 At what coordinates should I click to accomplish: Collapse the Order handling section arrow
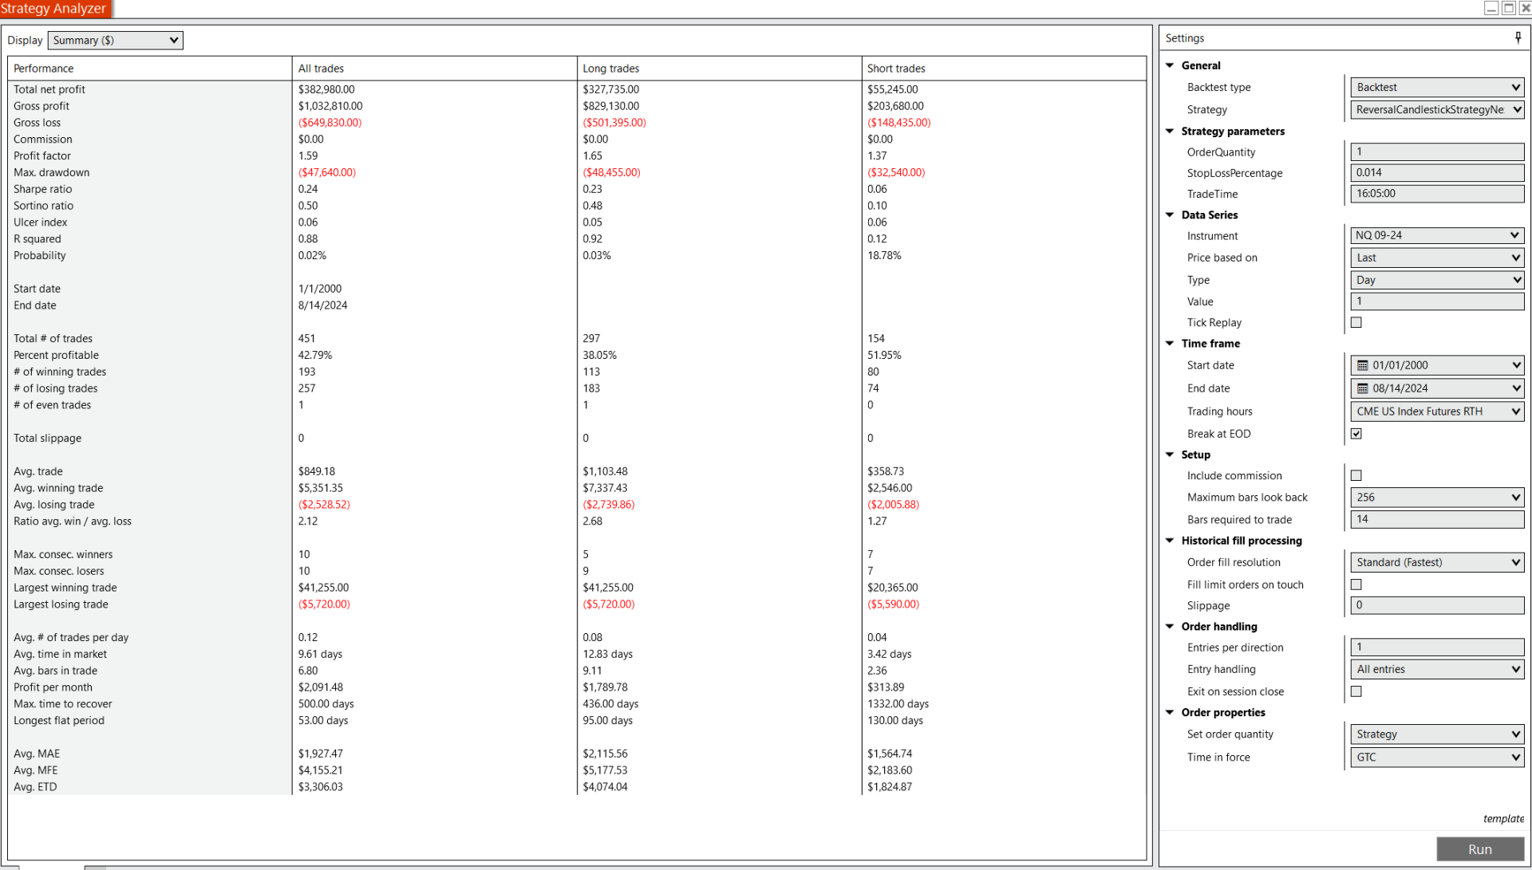pyautogui.click(x=1170, y=626)
